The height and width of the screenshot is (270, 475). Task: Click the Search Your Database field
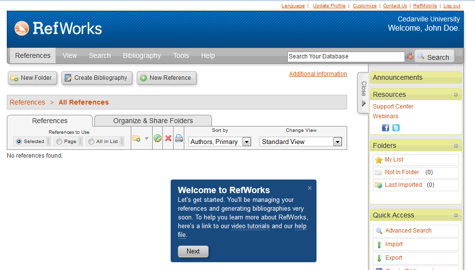pos(346,56)
